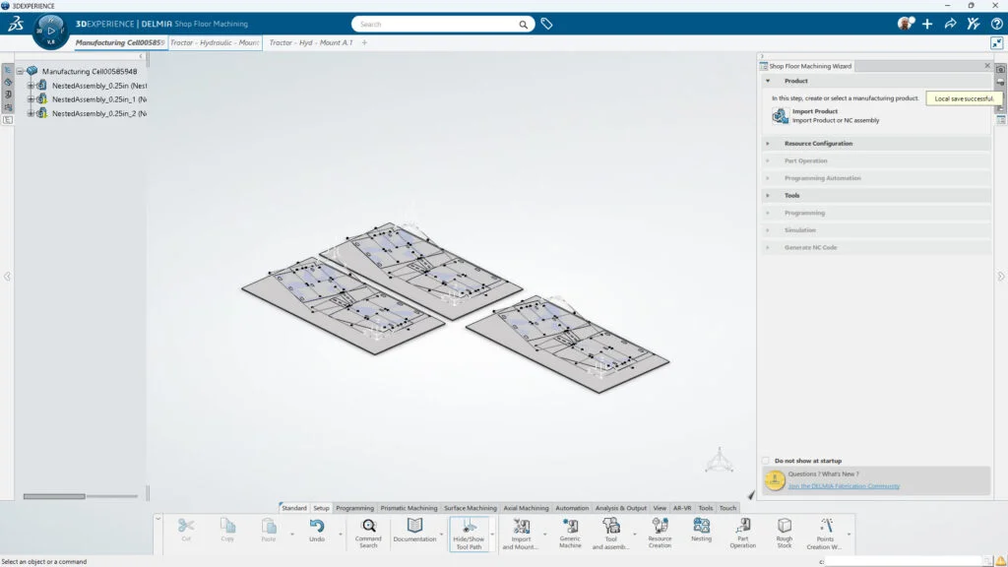Create a Part Operation
The image size is (1008, 567).
pos(742,534)
